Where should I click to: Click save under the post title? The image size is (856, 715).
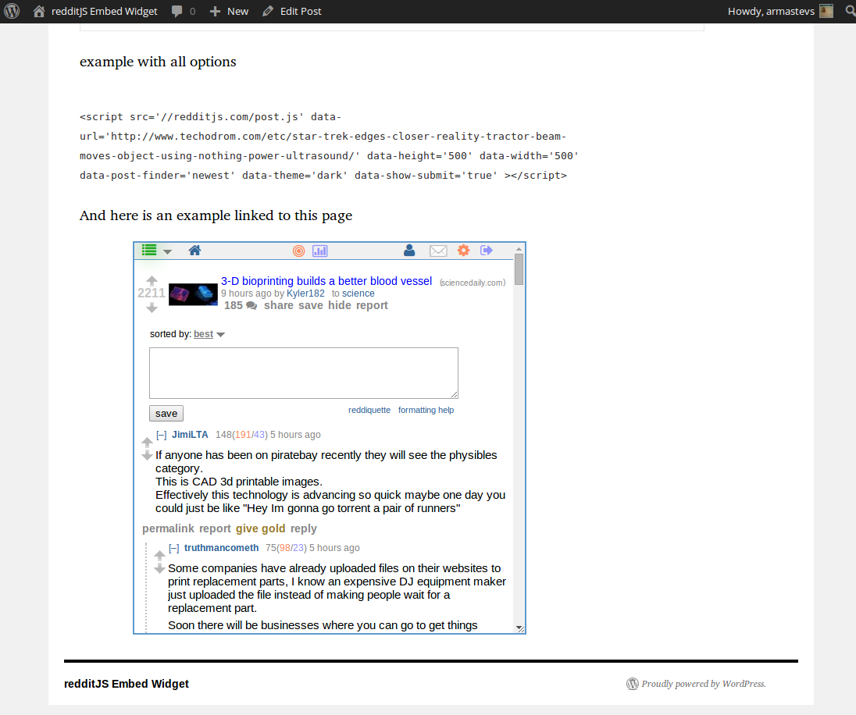click(311, 306)
